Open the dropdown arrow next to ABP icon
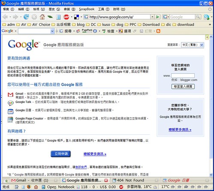 click(x=72, y=17)
